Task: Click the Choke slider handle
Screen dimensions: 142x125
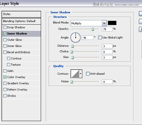Action: [72, 52]
